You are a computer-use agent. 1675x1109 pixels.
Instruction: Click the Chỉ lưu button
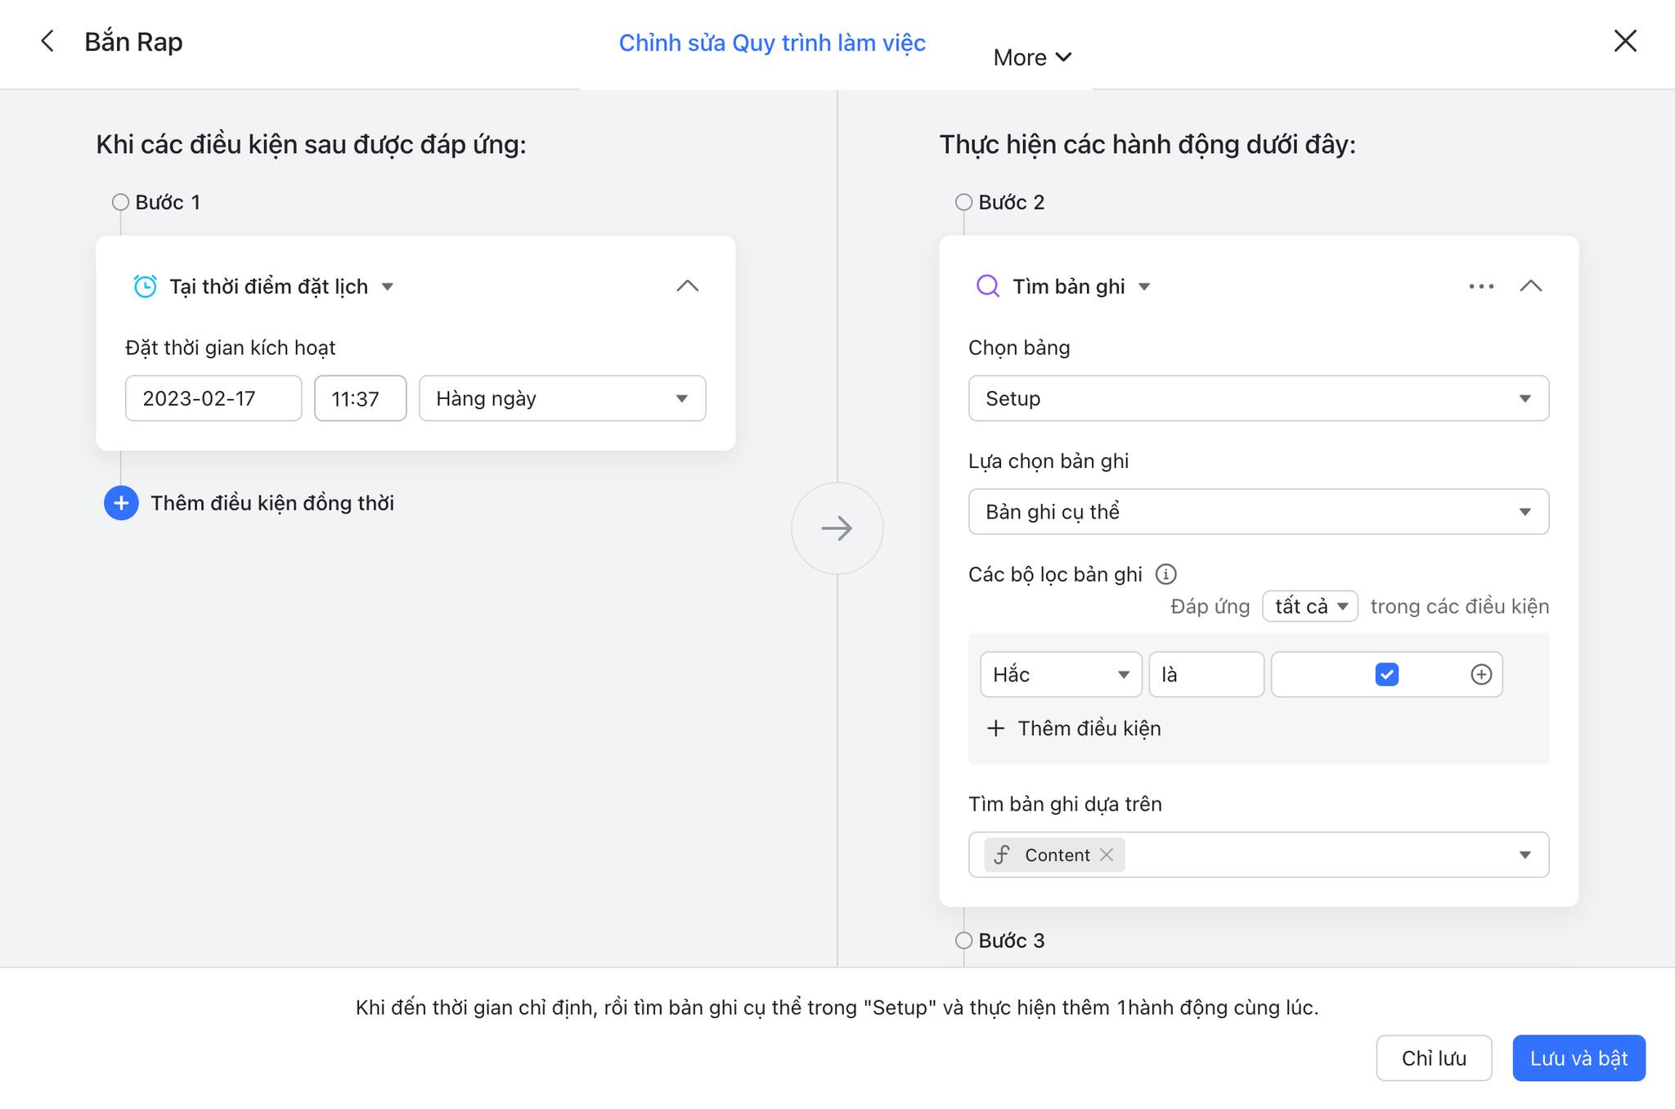[x=1434, y=1058]
